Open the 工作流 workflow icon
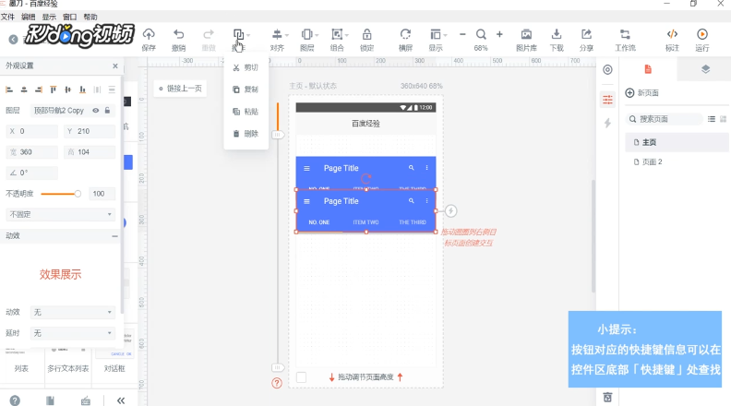The height and width of the screenshot is (406, 731). pyautogui.click(x=625, y=34)
